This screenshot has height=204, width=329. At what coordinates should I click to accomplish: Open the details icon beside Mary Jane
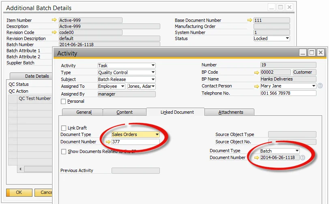click(x=320, y=86)
